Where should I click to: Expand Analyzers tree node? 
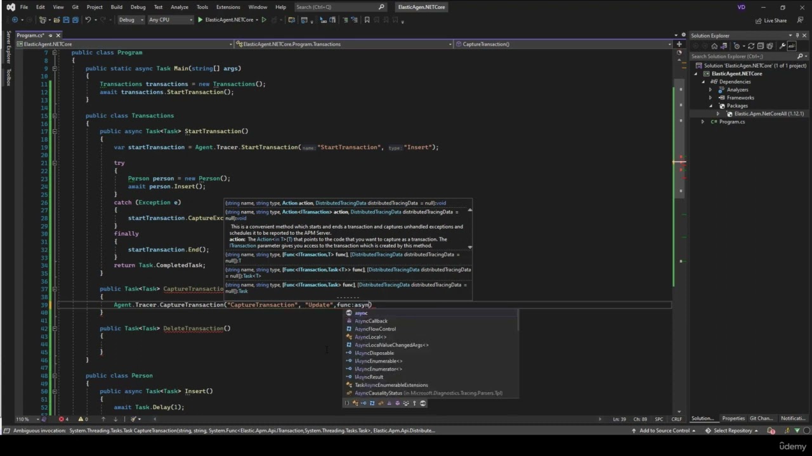click(710, 90)
